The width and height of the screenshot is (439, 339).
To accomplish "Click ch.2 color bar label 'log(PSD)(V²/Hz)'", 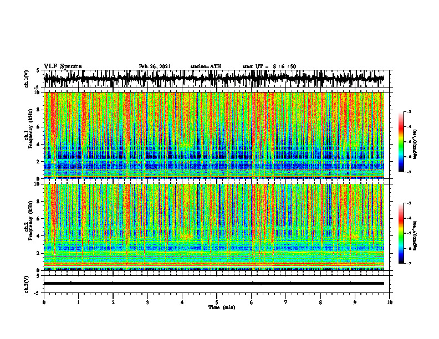I will pyautogui.click(x=415, y=235).
